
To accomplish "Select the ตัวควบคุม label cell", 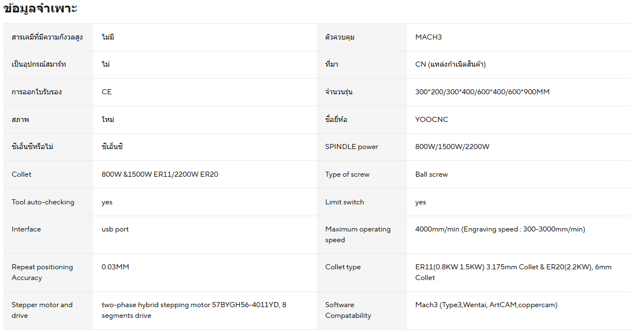I will (x=340, y=37).
